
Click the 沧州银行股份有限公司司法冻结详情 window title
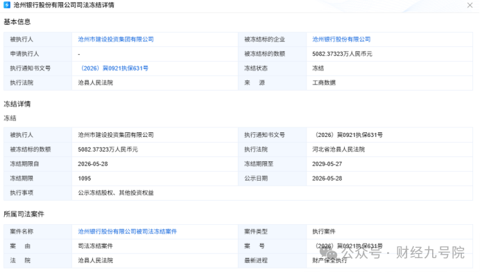point(64,6)
